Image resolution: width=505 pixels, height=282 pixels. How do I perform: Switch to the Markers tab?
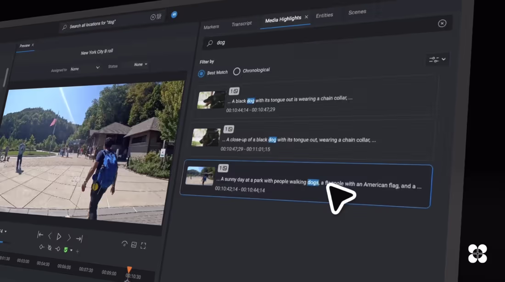coord(211,27)
